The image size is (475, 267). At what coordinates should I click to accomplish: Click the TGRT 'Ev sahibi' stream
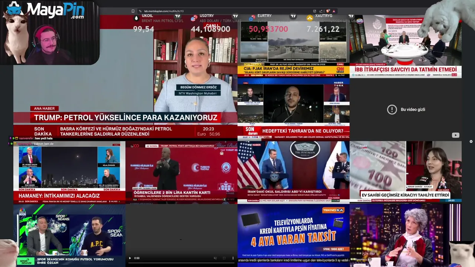(x=406, y=172)
